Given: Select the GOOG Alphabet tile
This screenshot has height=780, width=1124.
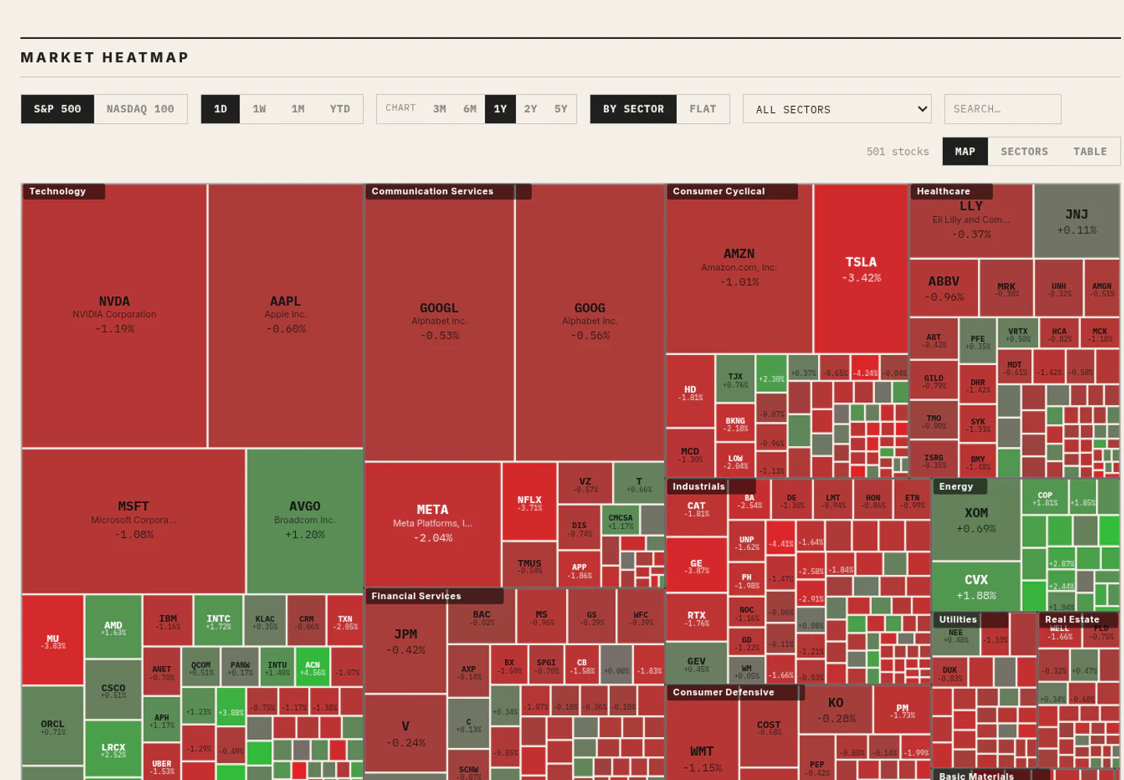Looking at the screenshot, I should click(590, 322).
